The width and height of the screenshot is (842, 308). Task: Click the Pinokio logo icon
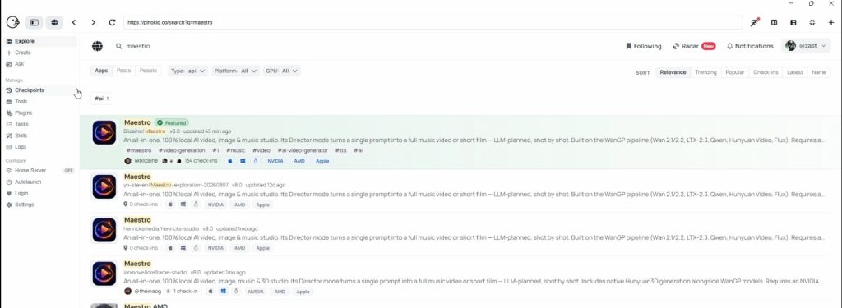12,22
